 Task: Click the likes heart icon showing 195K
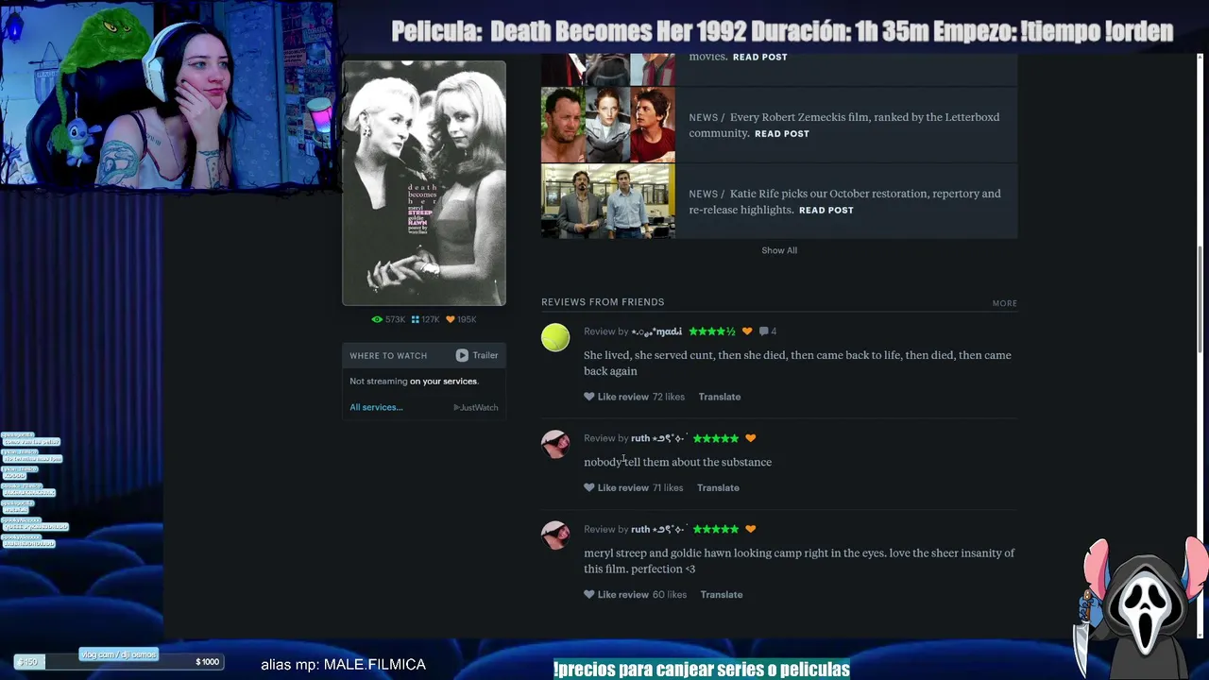[450, 320]
